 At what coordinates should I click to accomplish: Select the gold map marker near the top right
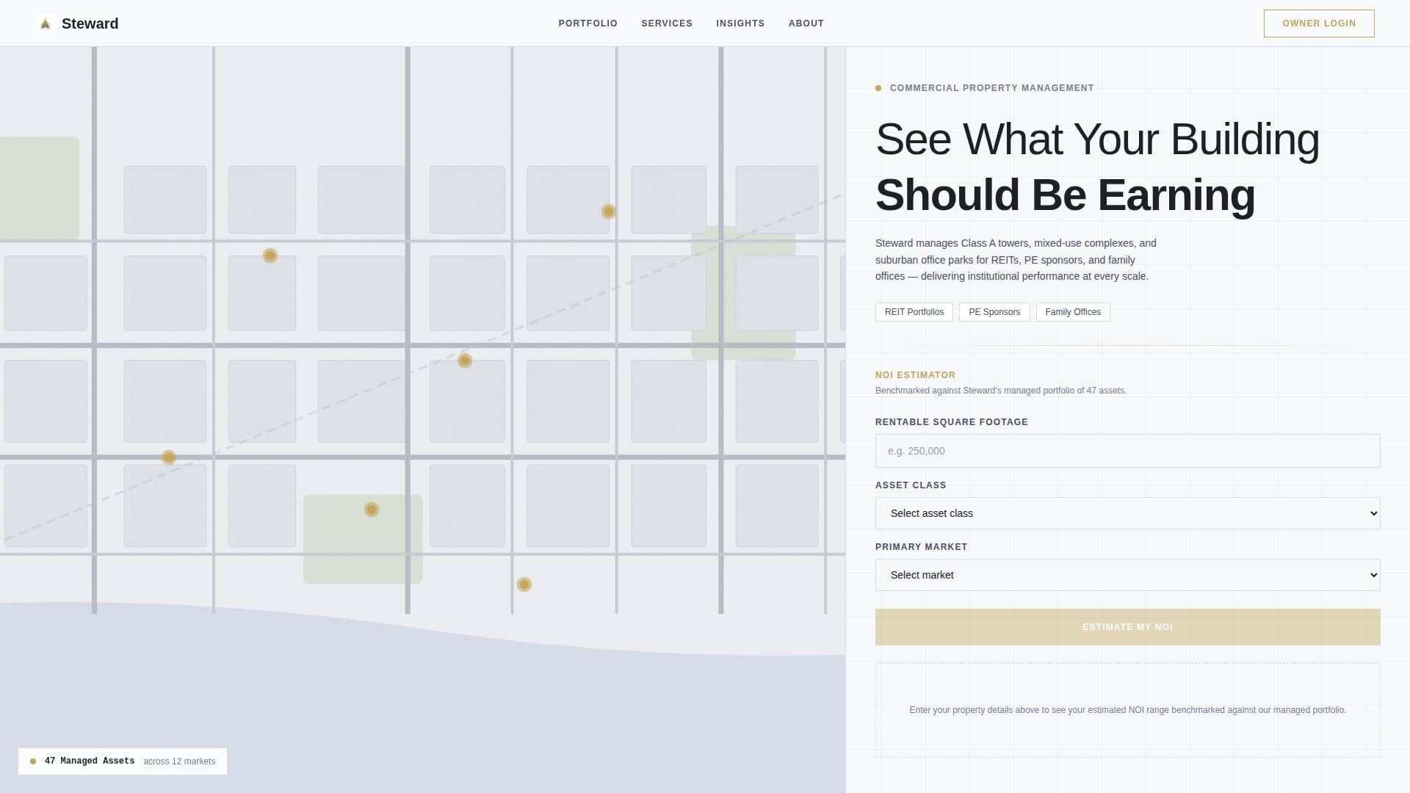(x=608, y=211)
